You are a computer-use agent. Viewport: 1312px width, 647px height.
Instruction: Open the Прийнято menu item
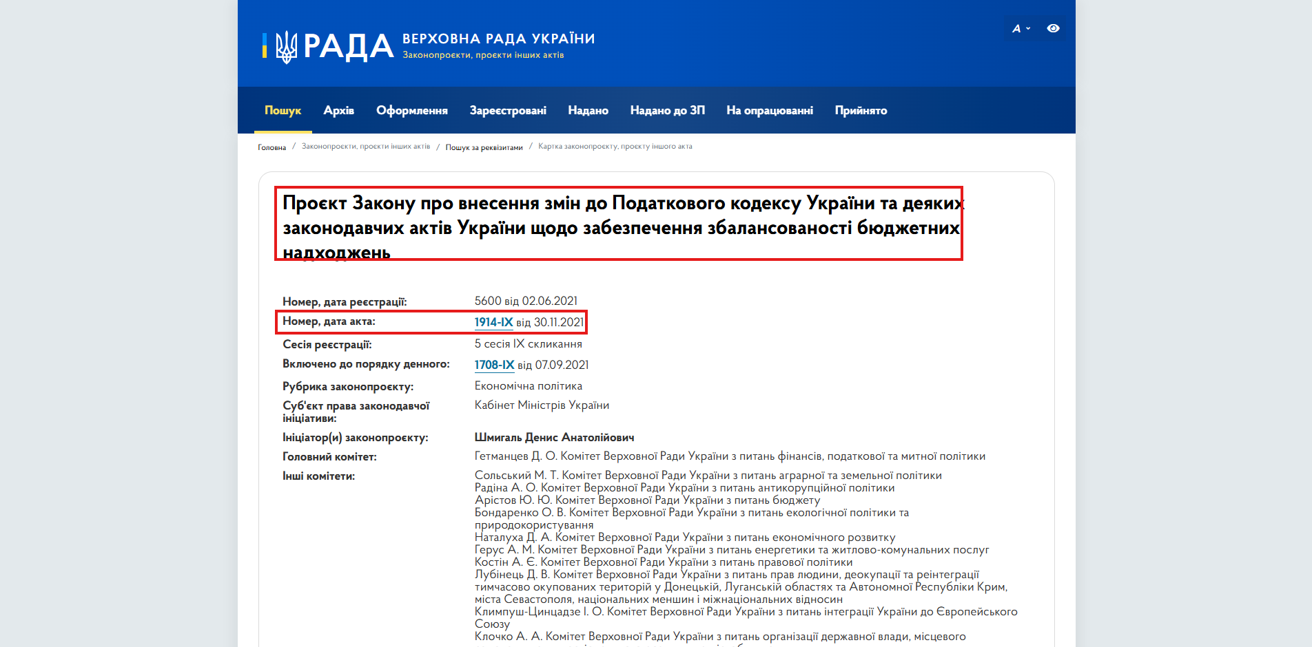(861, 110)
